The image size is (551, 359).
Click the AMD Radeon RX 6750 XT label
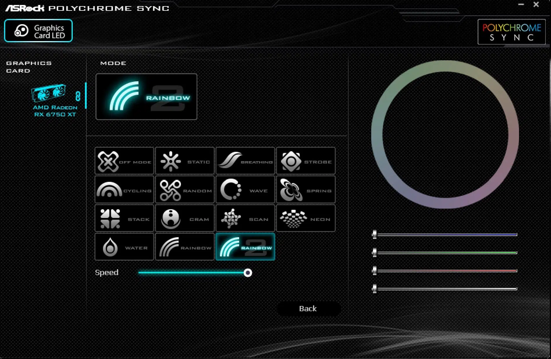pos(55,111)
